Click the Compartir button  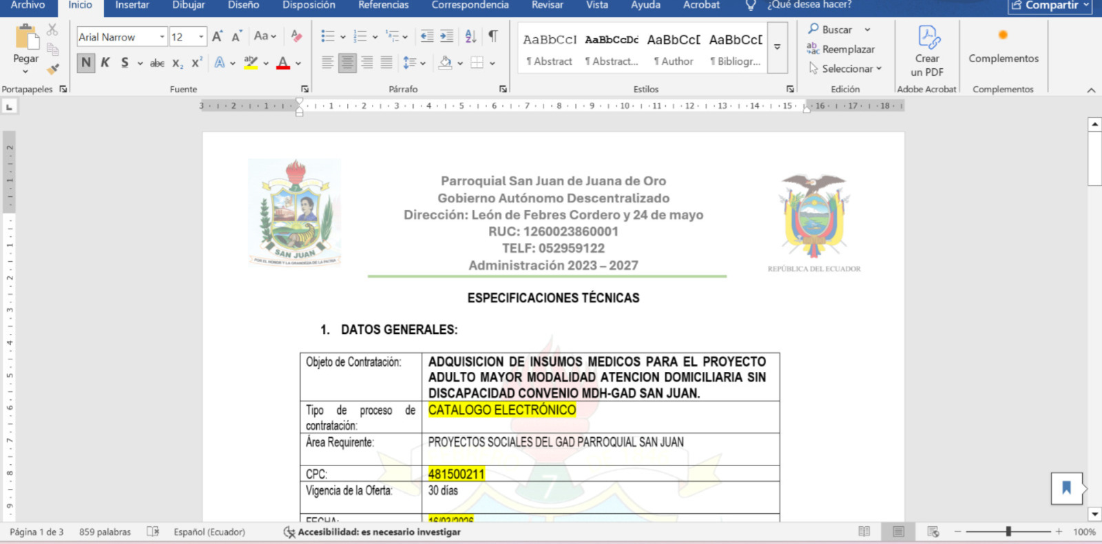click(x=1050, y=6)
